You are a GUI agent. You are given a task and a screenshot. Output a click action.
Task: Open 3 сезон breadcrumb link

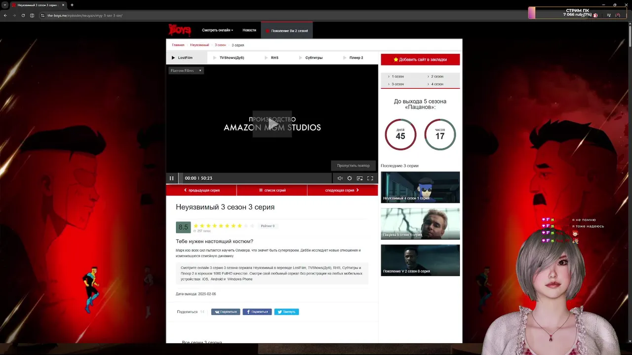(x=220, y=45)
